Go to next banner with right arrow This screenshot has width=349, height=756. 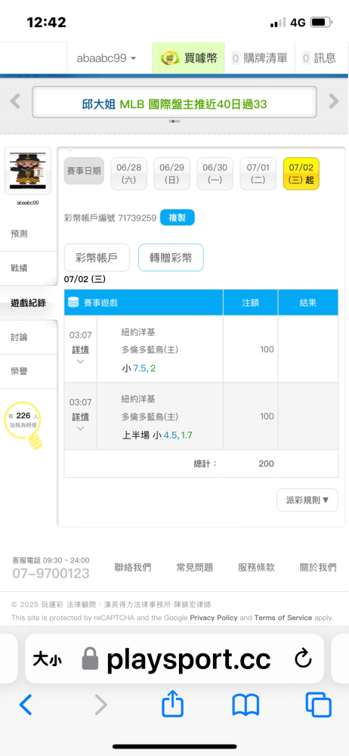pos(334,101)
